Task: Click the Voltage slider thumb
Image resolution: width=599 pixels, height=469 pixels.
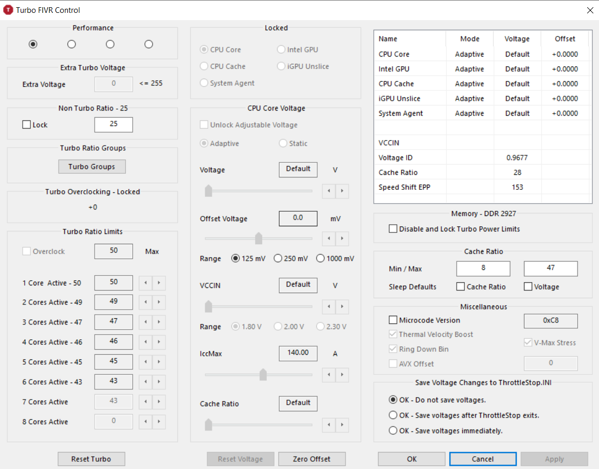Action: (208, 190)
